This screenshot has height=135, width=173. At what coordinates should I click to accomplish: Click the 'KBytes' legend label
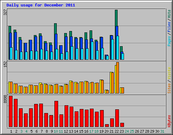click(169, 121)
